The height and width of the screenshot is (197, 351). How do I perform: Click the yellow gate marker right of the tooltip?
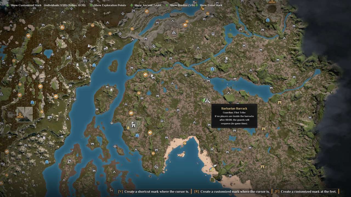tap(264, 129)
